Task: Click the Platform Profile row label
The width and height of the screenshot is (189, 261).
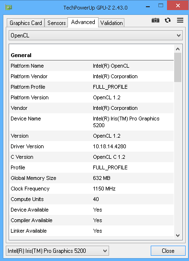Action: (x=28, y=87)
